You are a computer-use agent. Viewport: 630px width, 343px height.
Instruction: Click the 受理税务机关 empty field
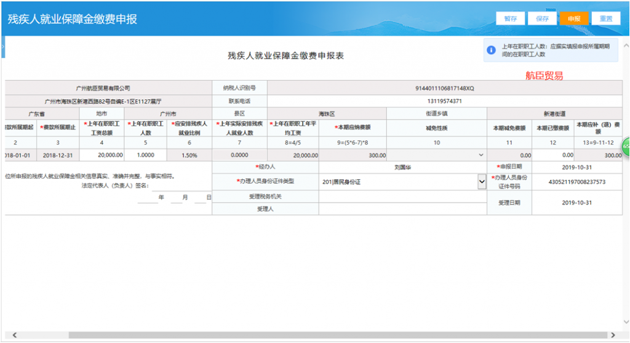(x=402, y=196)
